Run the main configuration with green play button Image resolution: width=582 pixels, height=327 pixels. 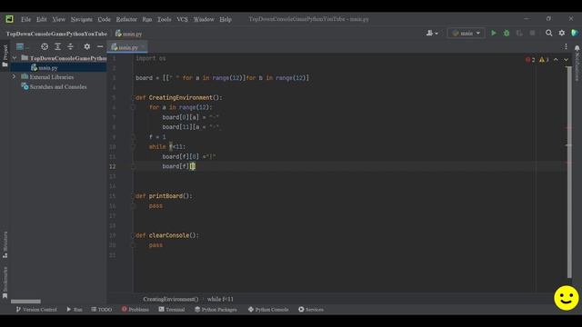click(494, 34)
